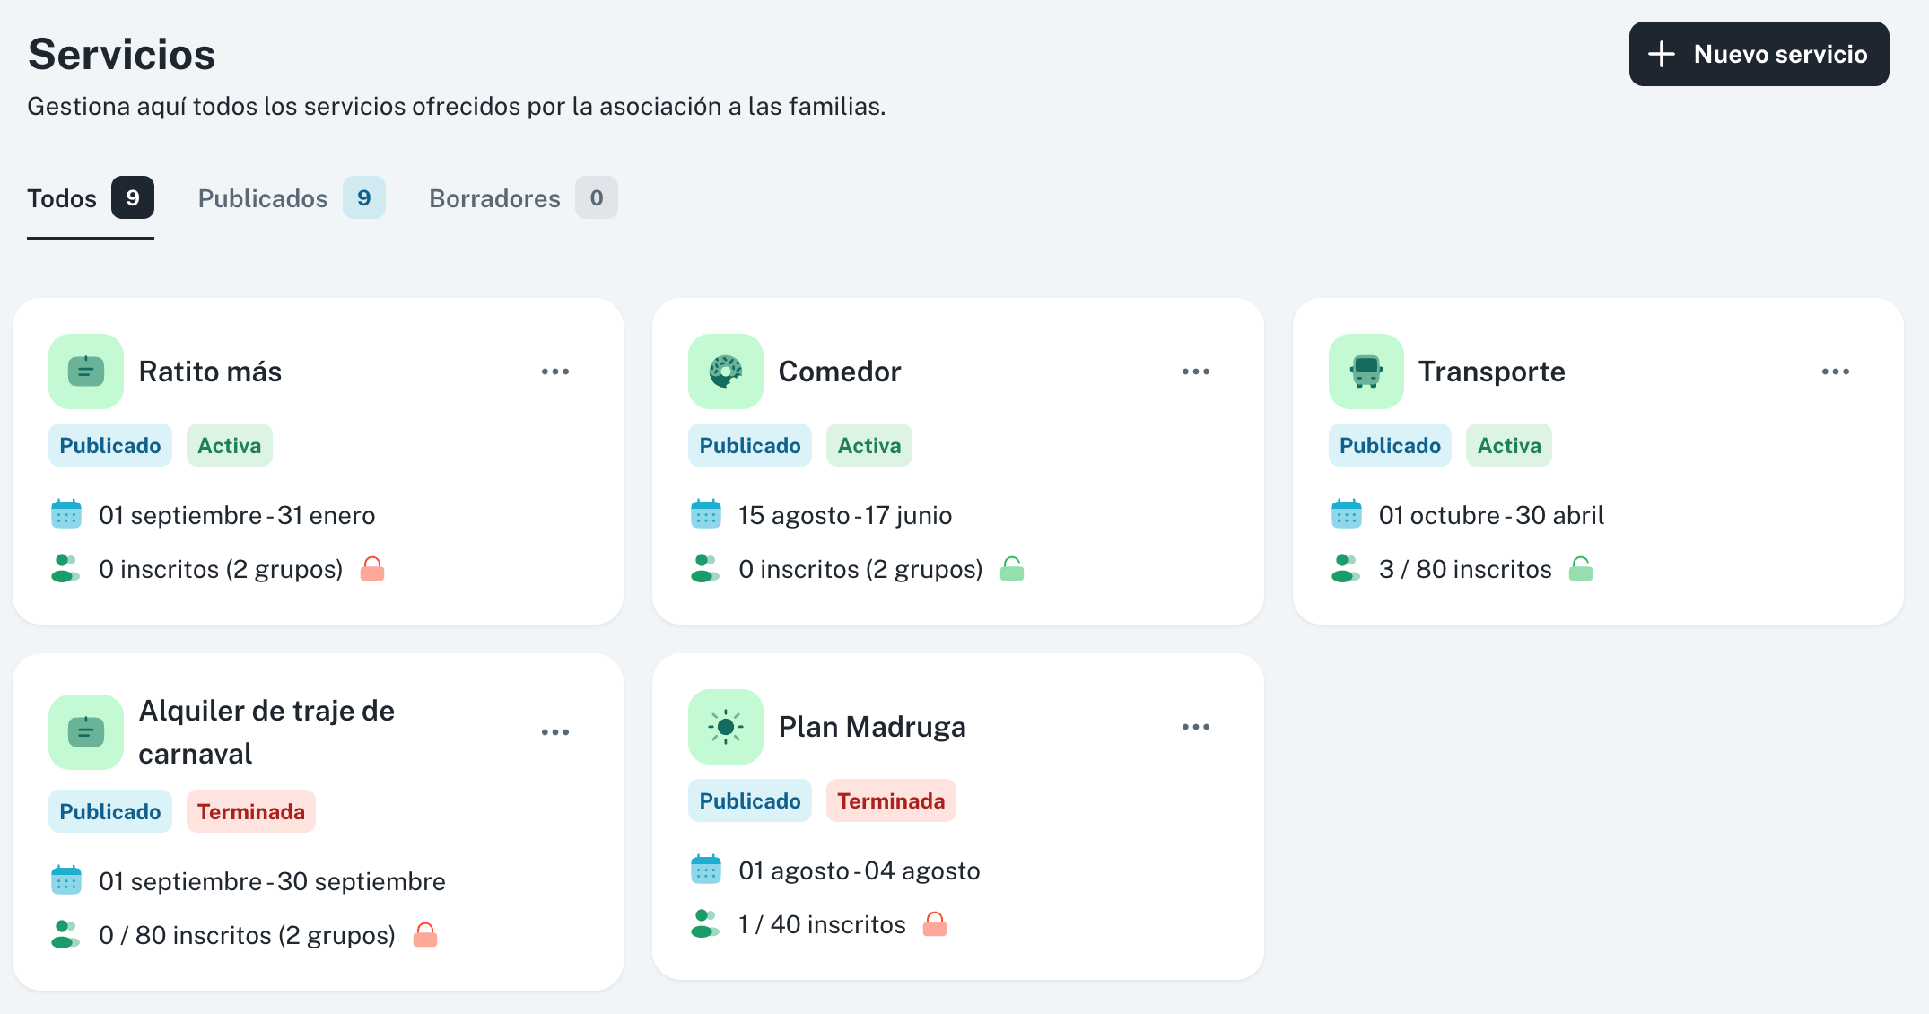Open options menu for Ratito más
This screenshot has height=1014, width=1929.
pos(555,372)
